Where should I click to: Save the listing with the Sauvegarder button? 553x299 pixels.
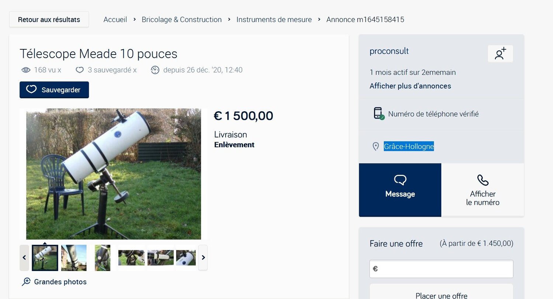[x=54, y=89]
